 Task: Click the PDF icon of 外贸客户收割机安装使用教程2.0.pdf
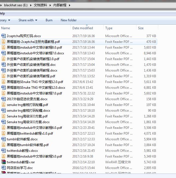coord(3,59)
